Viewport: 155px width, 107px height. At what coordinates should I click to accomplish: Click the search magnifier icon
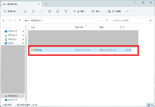pyautogui.click(x=150, y=20)
